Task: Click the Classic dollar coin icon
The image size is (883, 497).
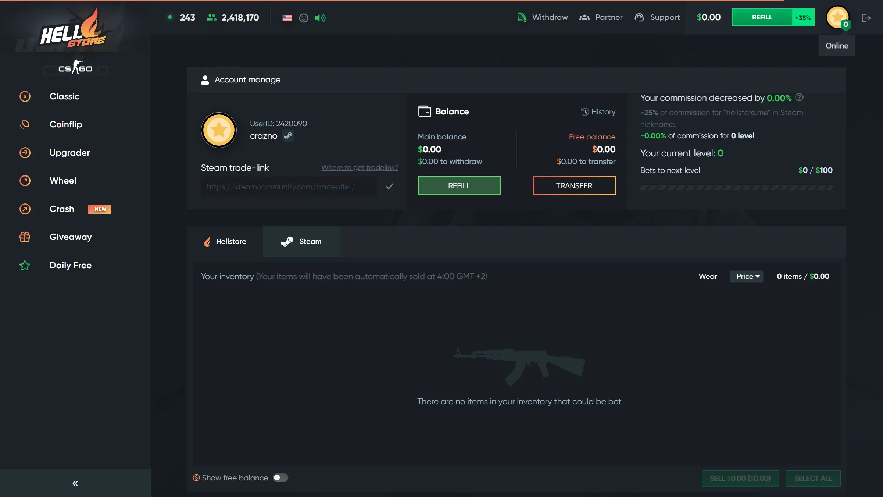Action: (x=25, y=96)
